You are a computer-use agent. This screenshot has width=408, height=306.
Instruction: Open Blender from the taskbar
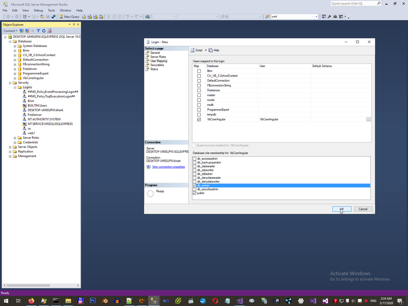(x=105, y=301)
